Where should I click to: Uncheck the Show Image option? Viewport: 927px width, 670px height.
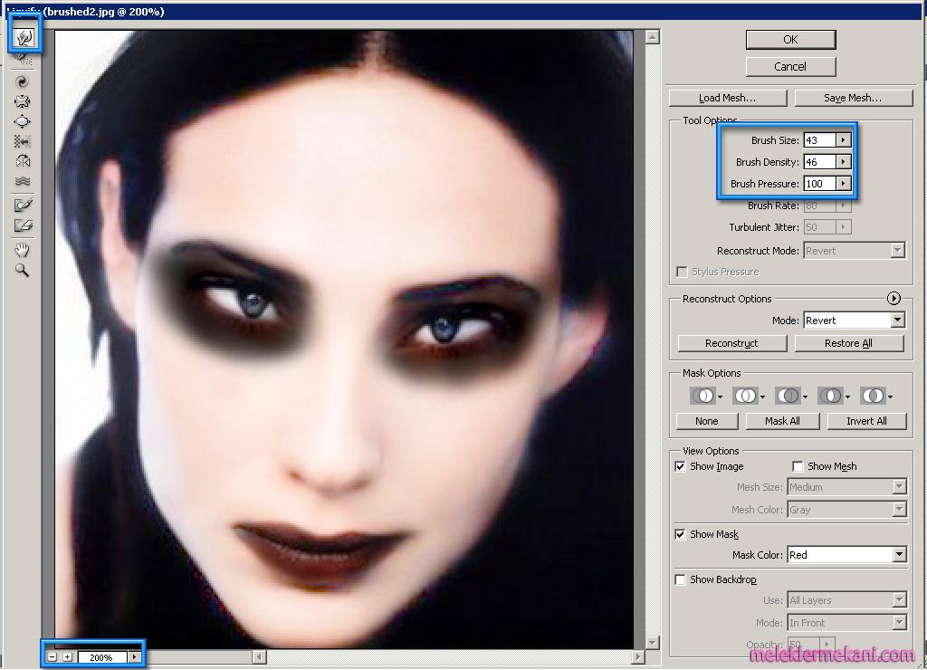[x=680, y=465]
